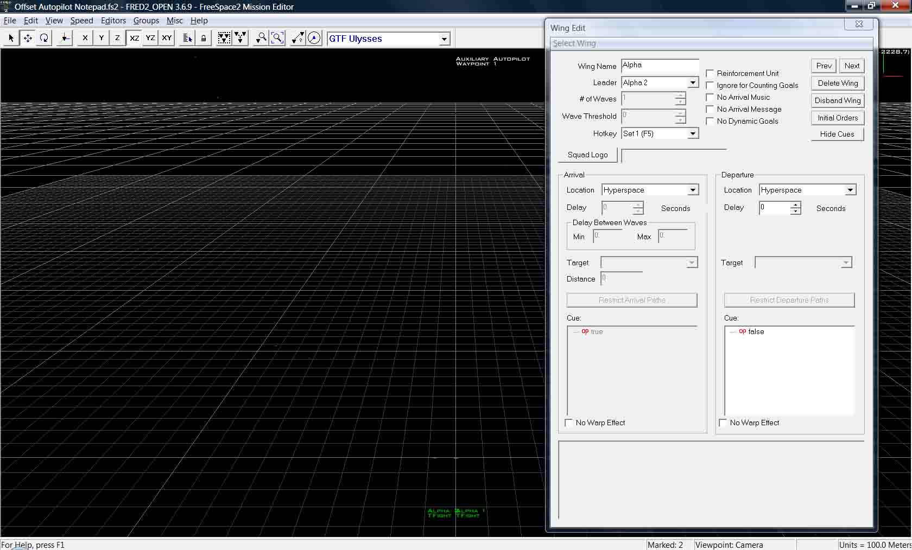Open the Departure Location Hyperspace dropdown
The height and width of the screenshot is (550, 912).
click(x=807, y=190)
